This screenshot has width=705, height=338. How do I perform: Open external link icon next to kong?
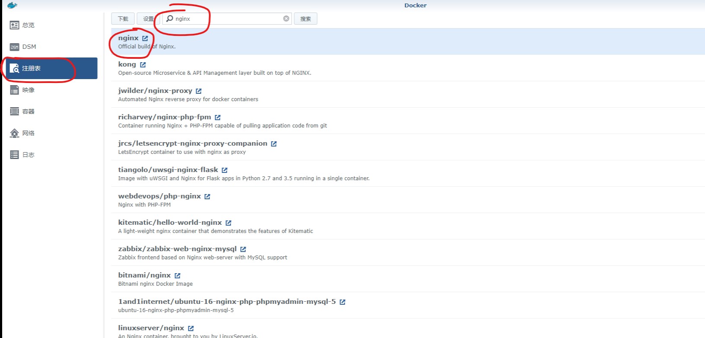[x=143, y=65]
